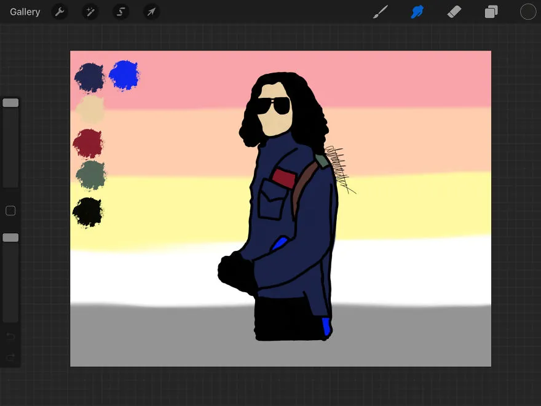Open the Gallery view
541x406 pixels.
pyautogui.click(x=25, y=12)
